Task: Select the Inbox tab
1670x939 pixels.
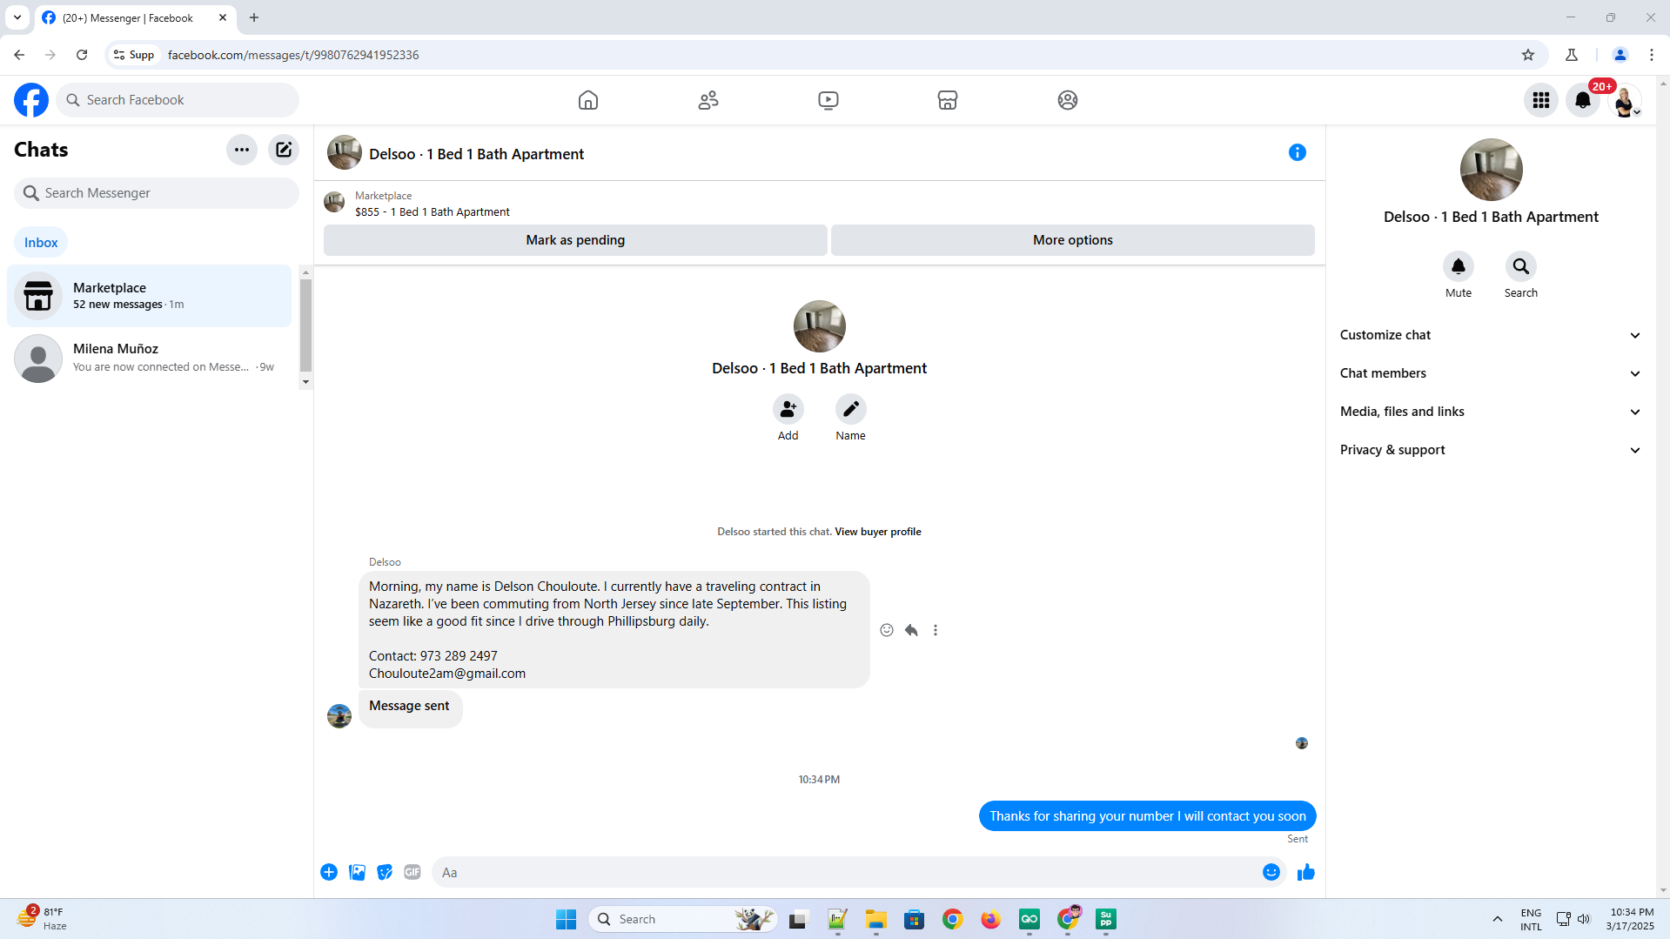Action: 41,243
